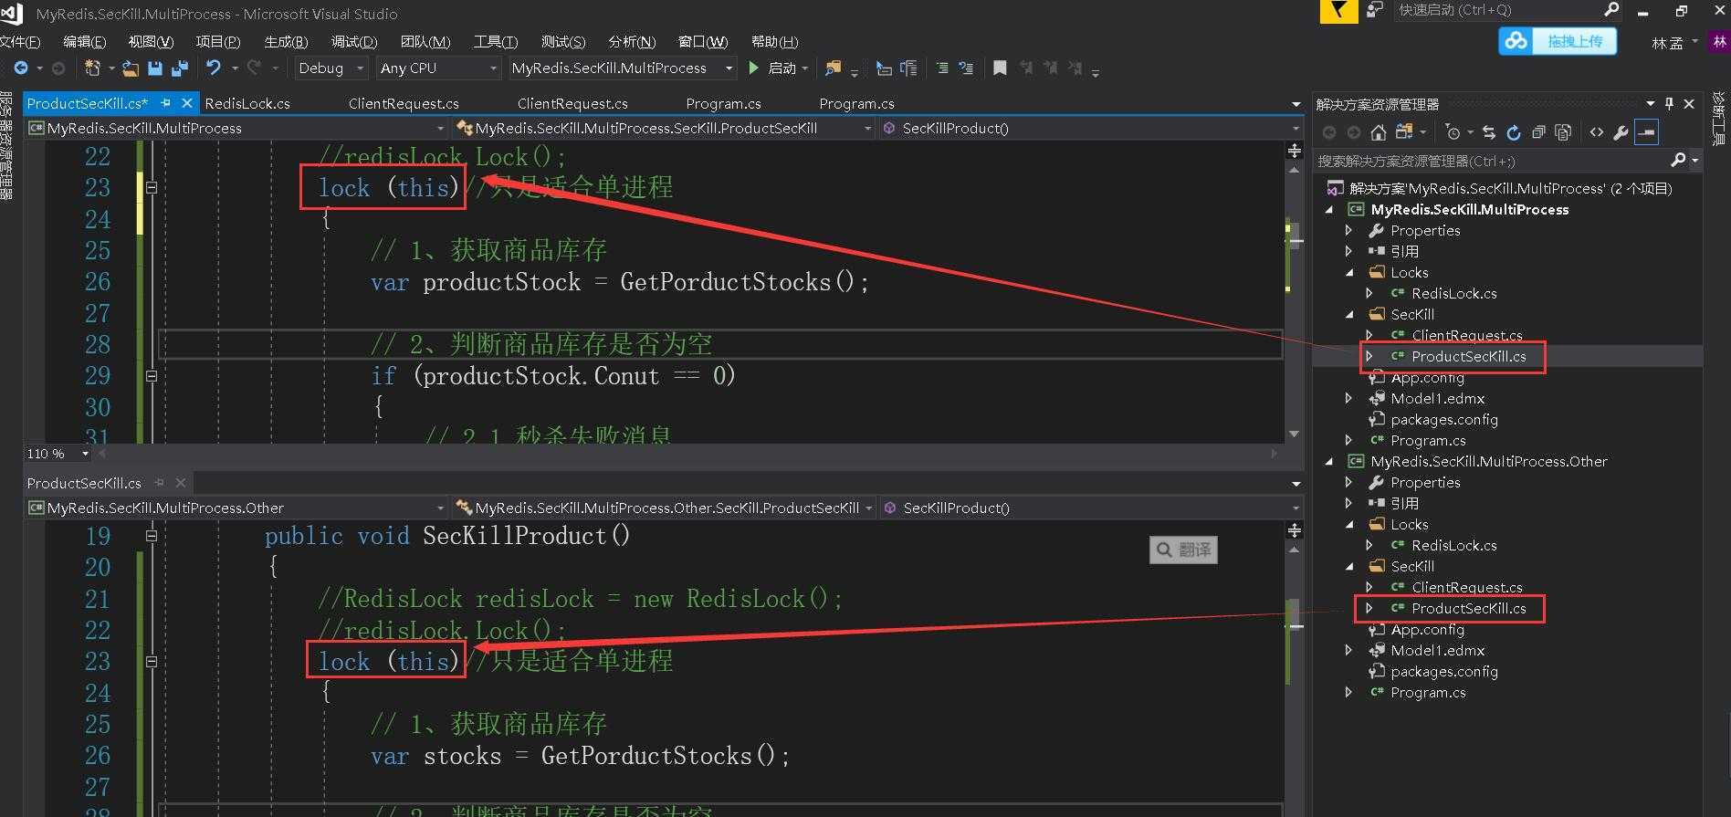This screenshot has height=817, width=1731.
Task: Collapse code region at upper line 23
Action: click(x=152, y=187)
